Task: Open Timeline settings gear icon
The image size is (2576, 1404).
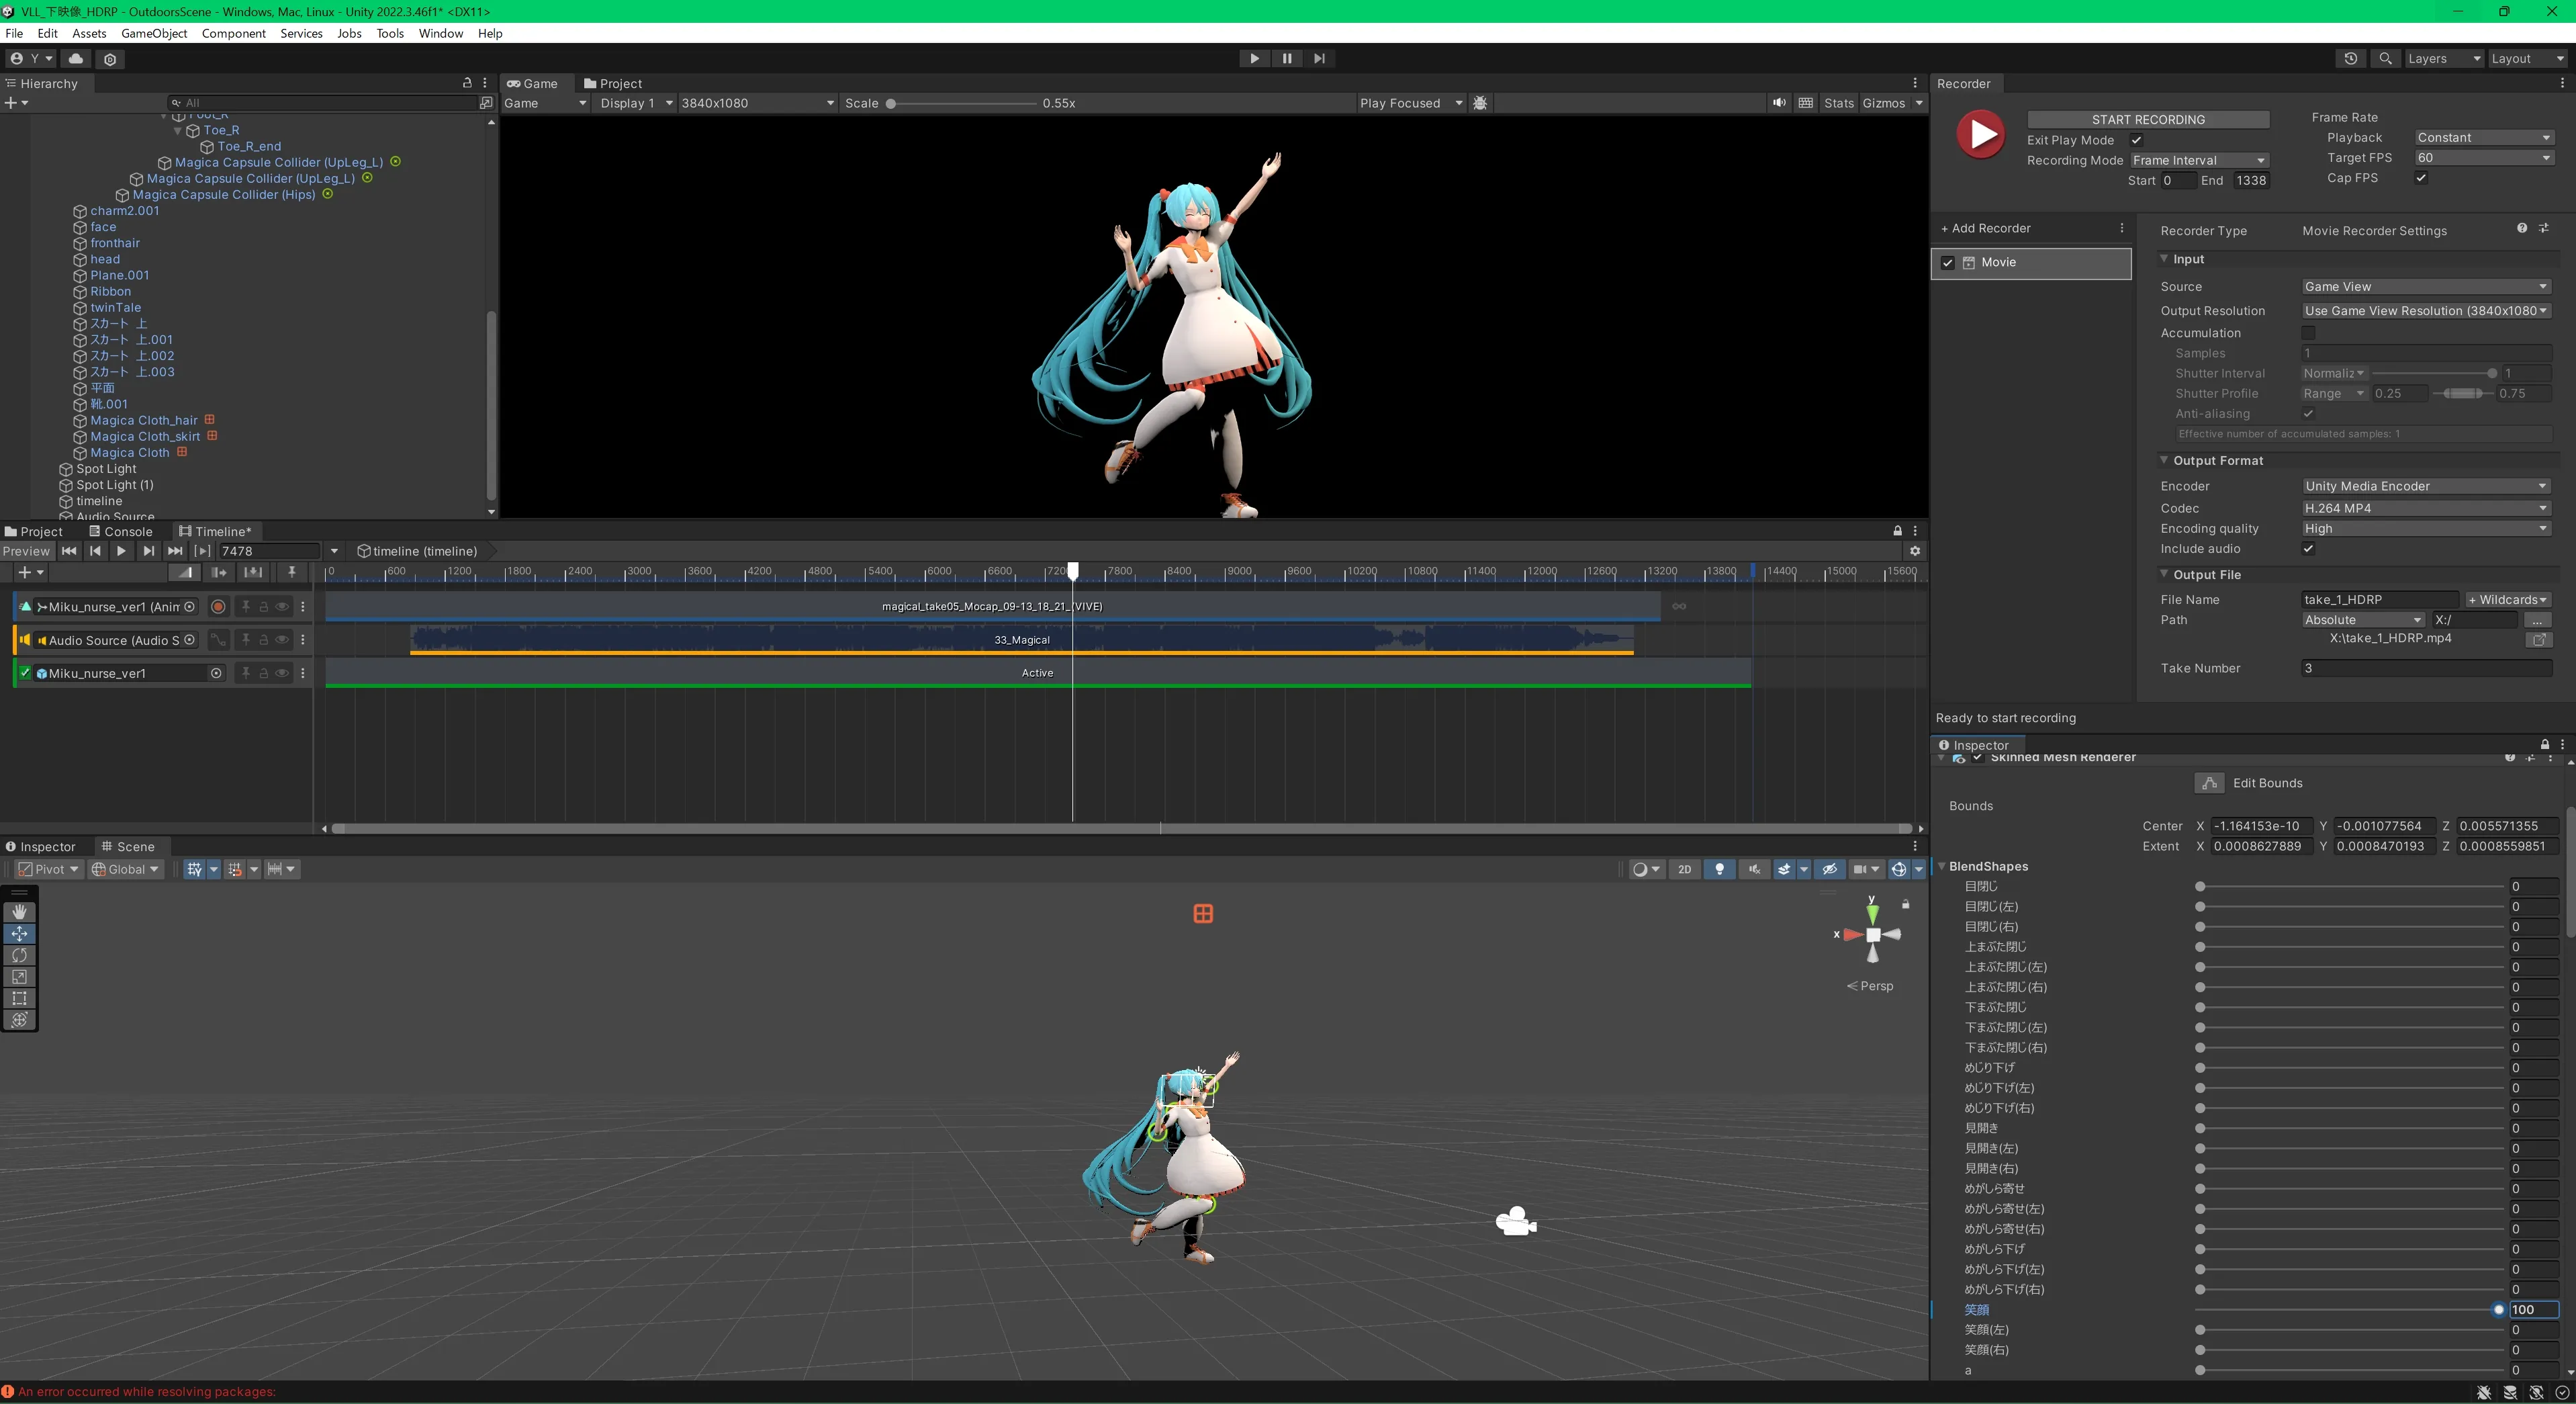Action: [1914, 551]
